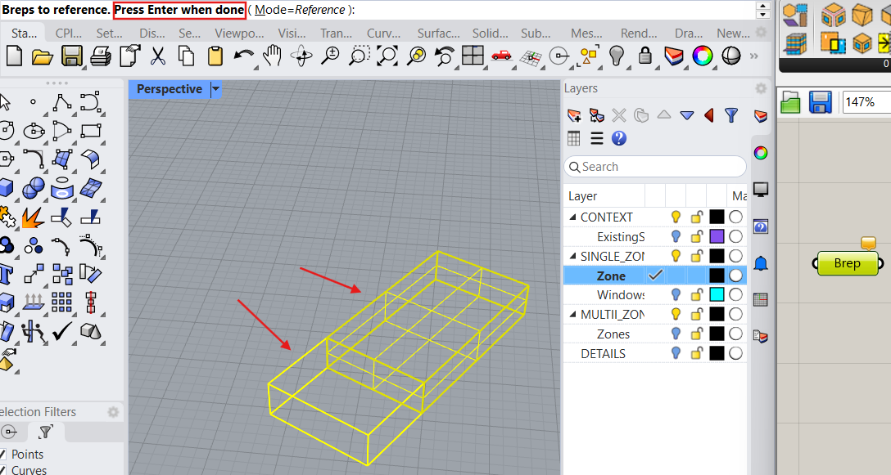Click the notification bell icon in side panel
Viewport: 891px width, 475px height.
(x=761, y=262)
